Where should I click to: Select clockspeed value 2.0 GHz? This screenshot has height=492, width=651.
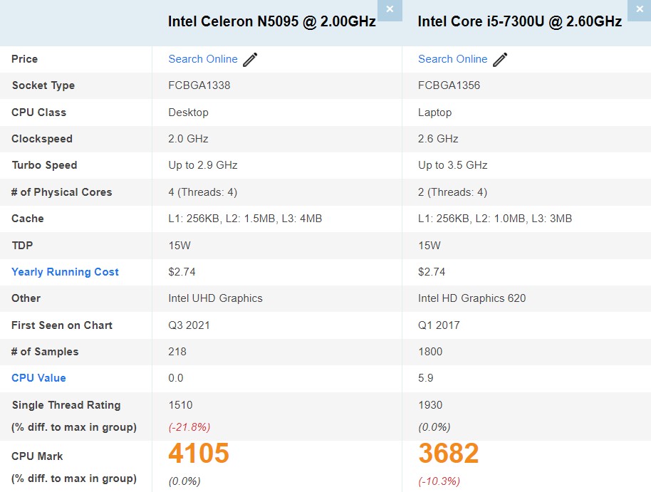[188, 139]
